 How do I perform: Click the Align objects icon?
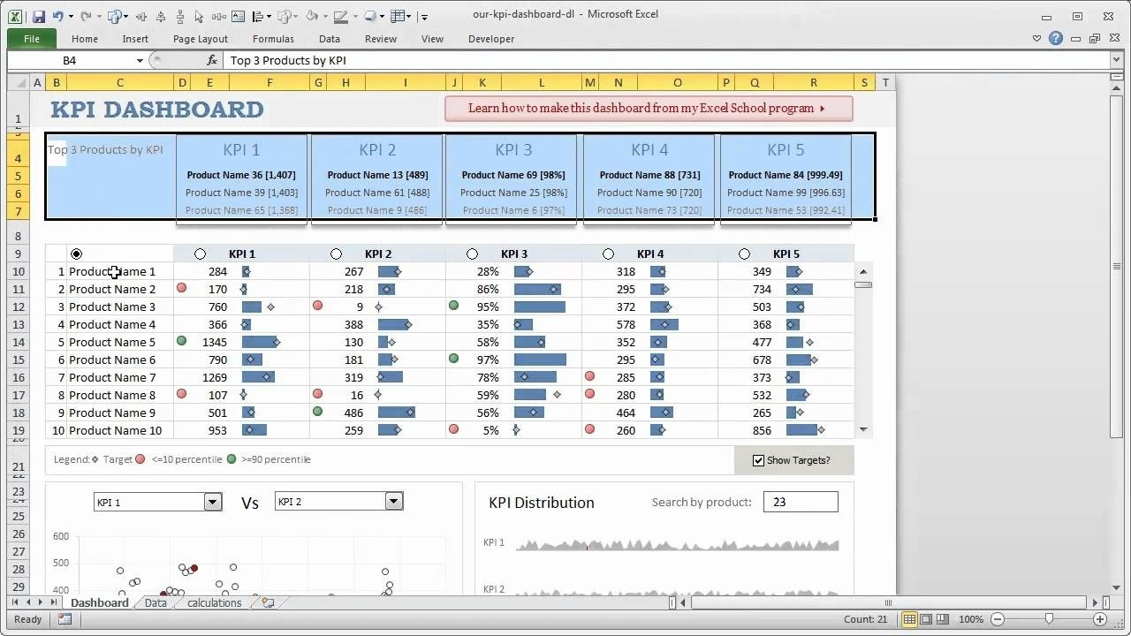[258, 16]
